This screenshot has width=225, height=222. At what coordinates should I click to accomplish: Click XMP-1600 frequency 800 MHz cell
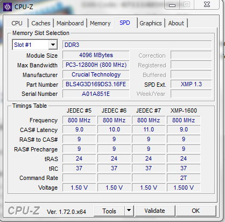tap(184, 120)
